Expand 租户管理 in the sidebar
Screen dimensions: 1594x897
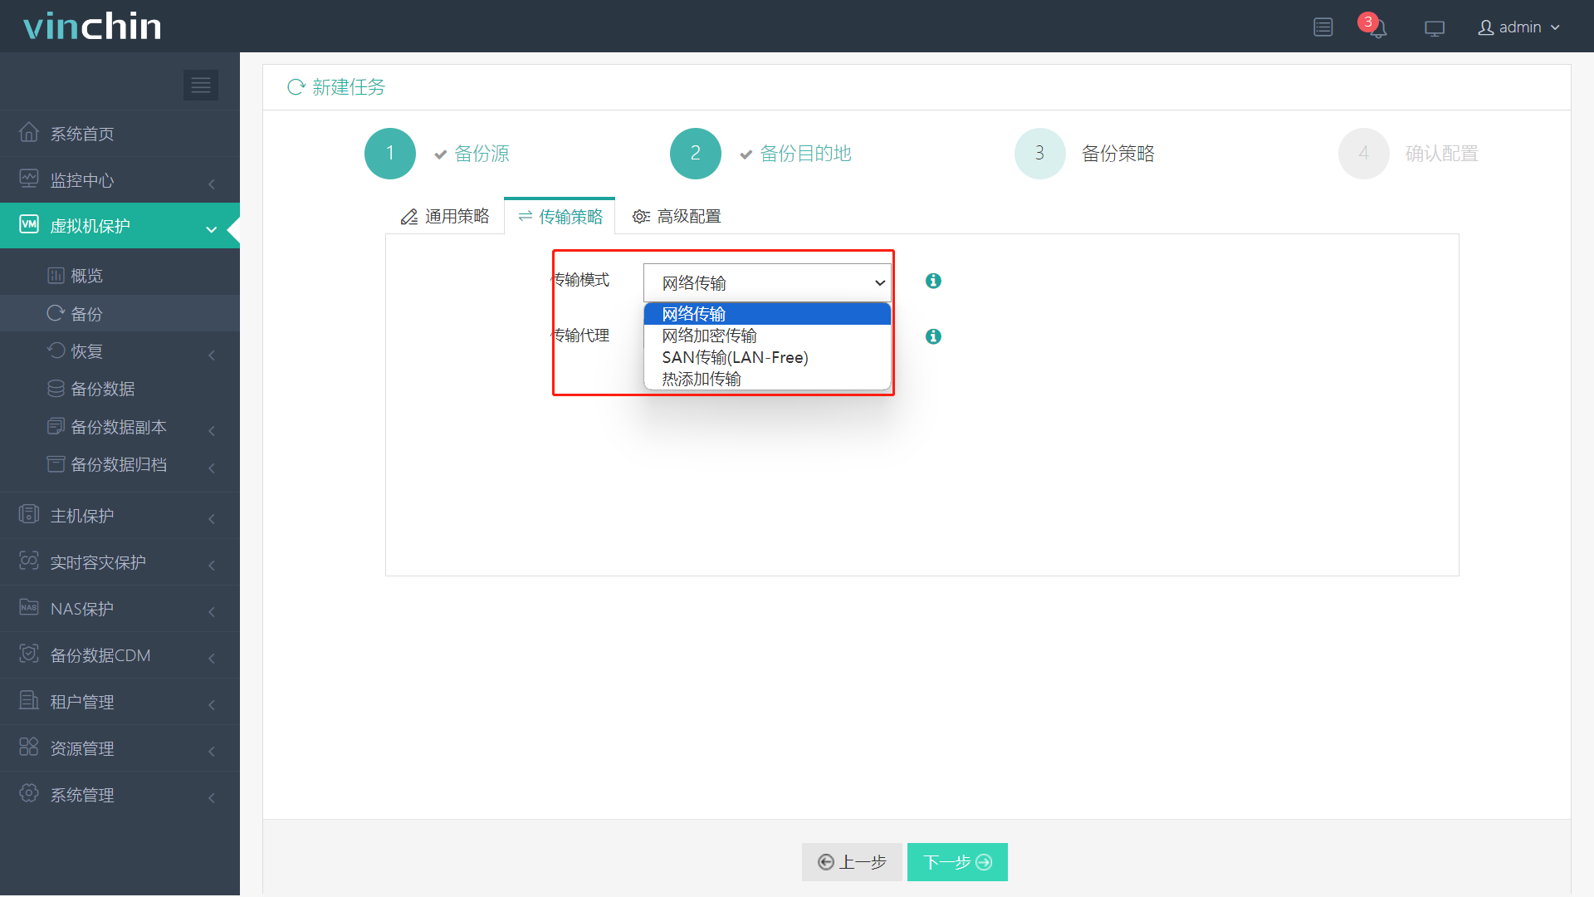[x=120, y=702]
